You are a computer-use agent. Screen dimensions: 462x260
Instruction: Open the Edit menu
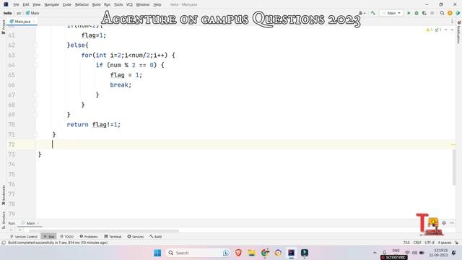click(26, 4)
